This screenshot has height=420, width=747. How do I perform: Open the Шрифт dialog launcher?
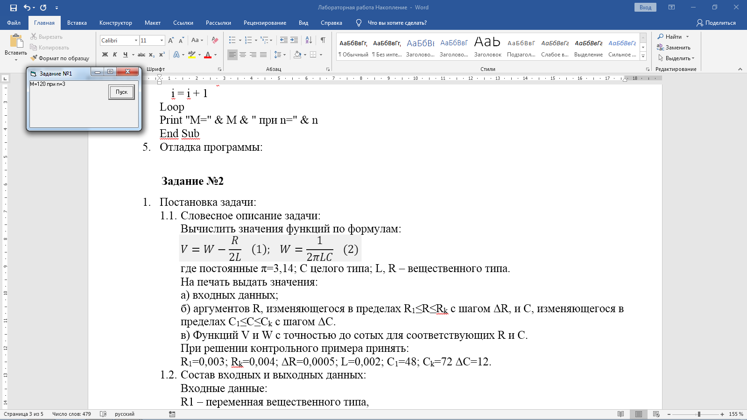tap(219, 69)
